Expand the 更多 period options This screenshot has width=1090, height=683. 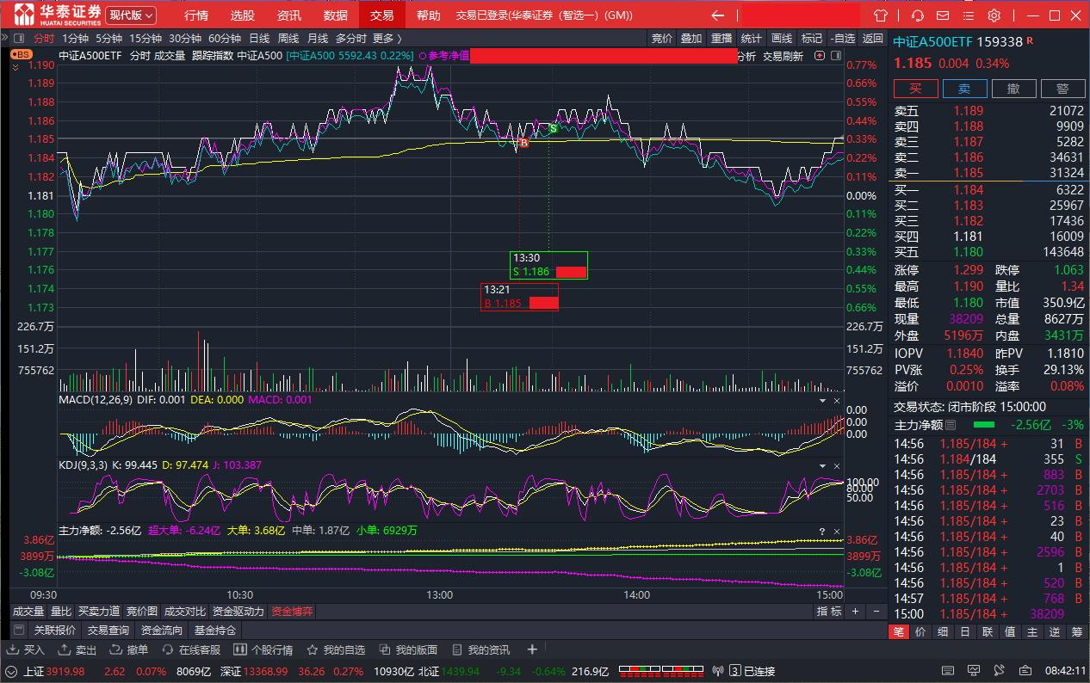[387, 38]
